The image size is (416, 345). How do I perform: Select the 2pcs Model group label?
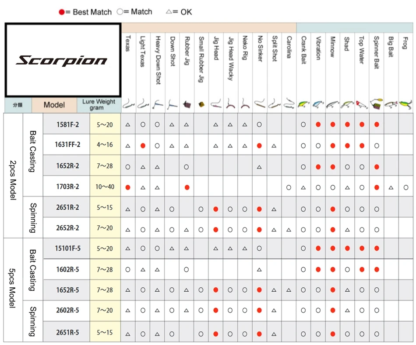(x=13, y=180)
